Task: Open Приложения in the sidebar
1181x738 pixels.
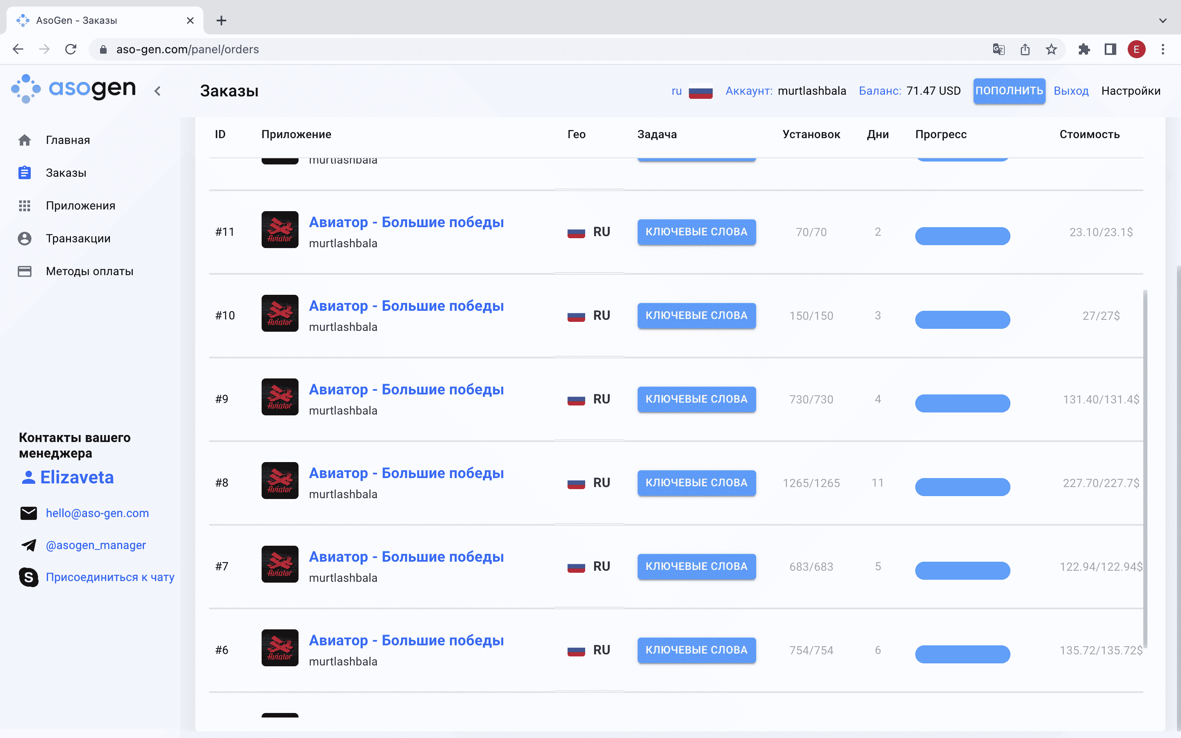Action: tap(80, 205)
